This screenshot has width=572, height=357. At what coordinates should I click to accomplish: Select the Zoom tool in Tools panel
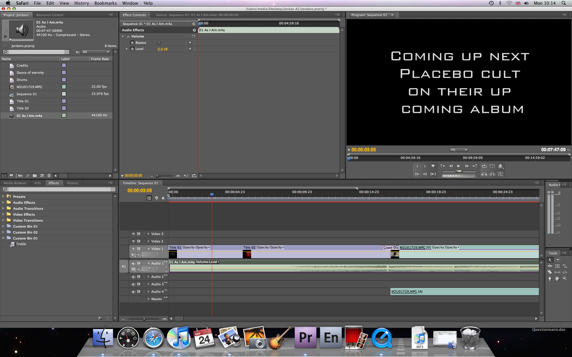click(564, 278)
